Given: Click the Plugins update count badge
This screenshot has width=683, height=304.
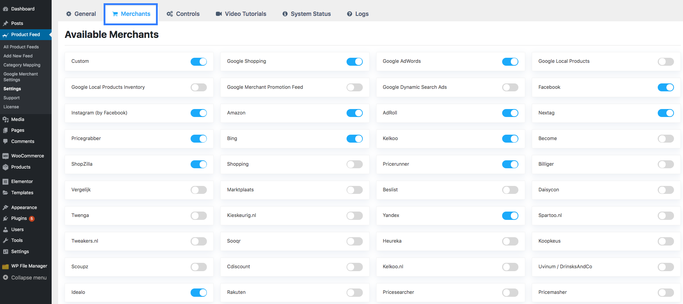Looking at the screenshot, I should 32,218.
